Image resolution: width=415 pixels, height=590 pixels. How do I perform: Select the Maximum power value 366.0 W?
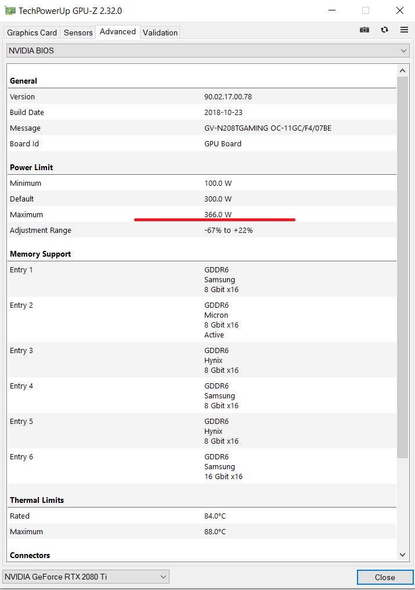(x=218, y=214)
